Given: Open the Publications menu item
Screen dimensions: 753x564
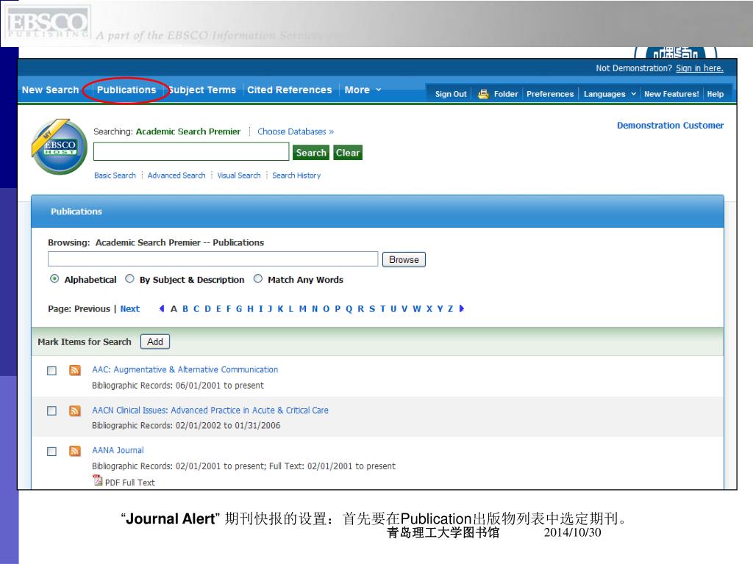Looking at the screenshot, I should point(126,90).
